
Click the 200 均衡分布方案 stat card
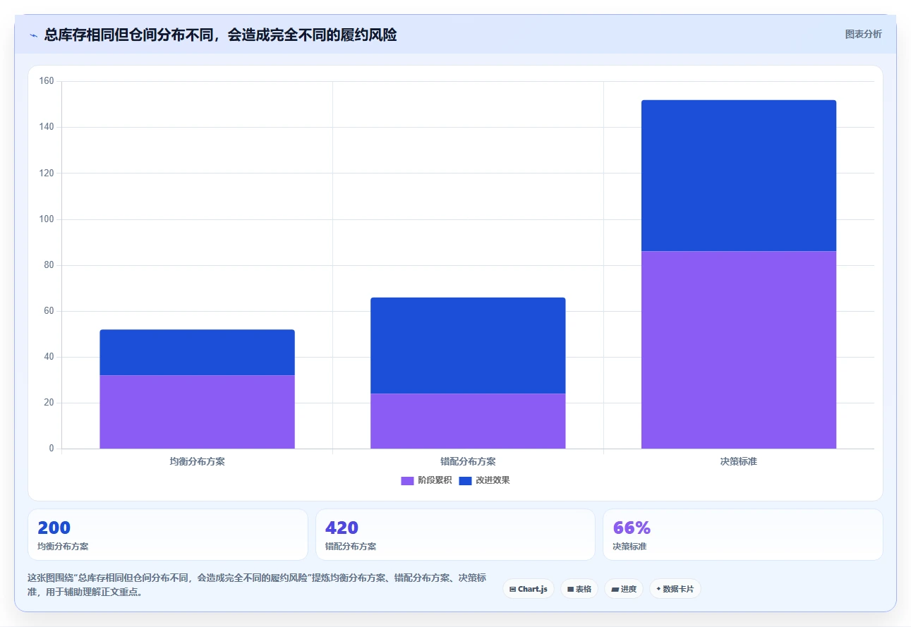(x=168, y=535)
